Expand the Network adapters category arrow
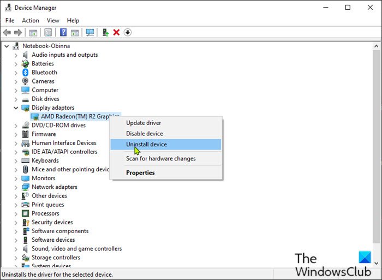Screen dimensions: 382x280 pos(16,187)
